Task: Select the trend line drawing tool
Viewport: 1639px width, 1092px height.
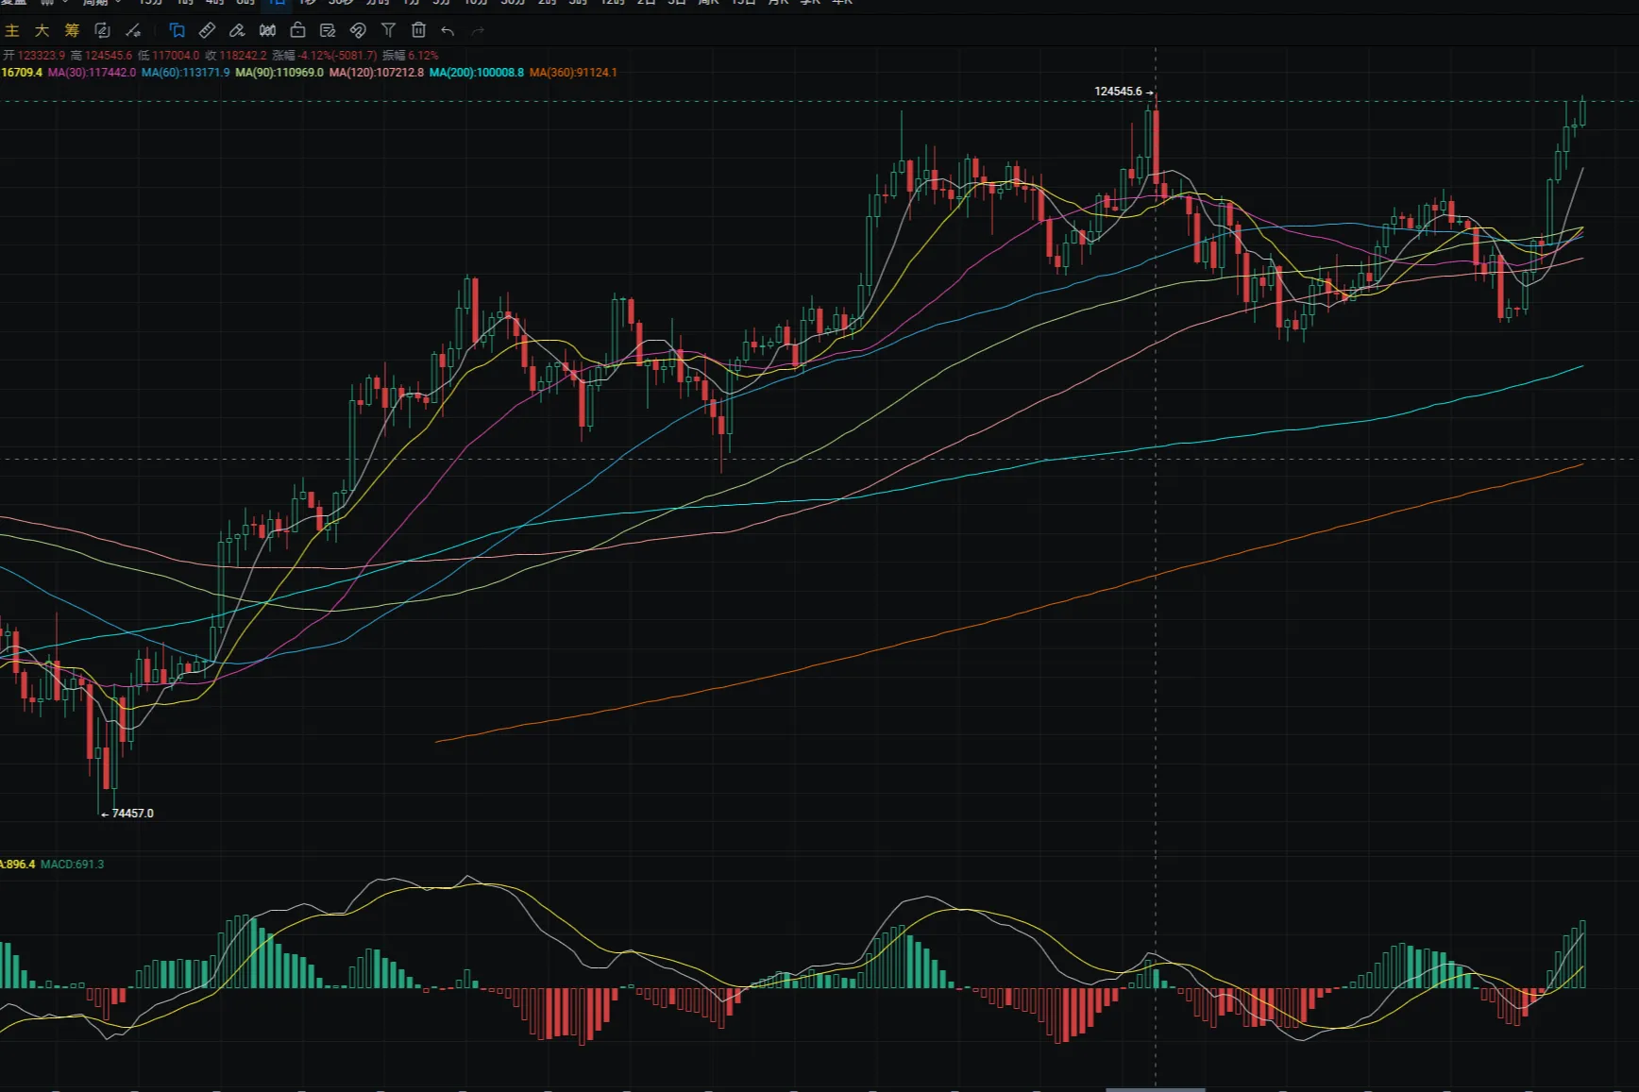Action: [133, 30]
